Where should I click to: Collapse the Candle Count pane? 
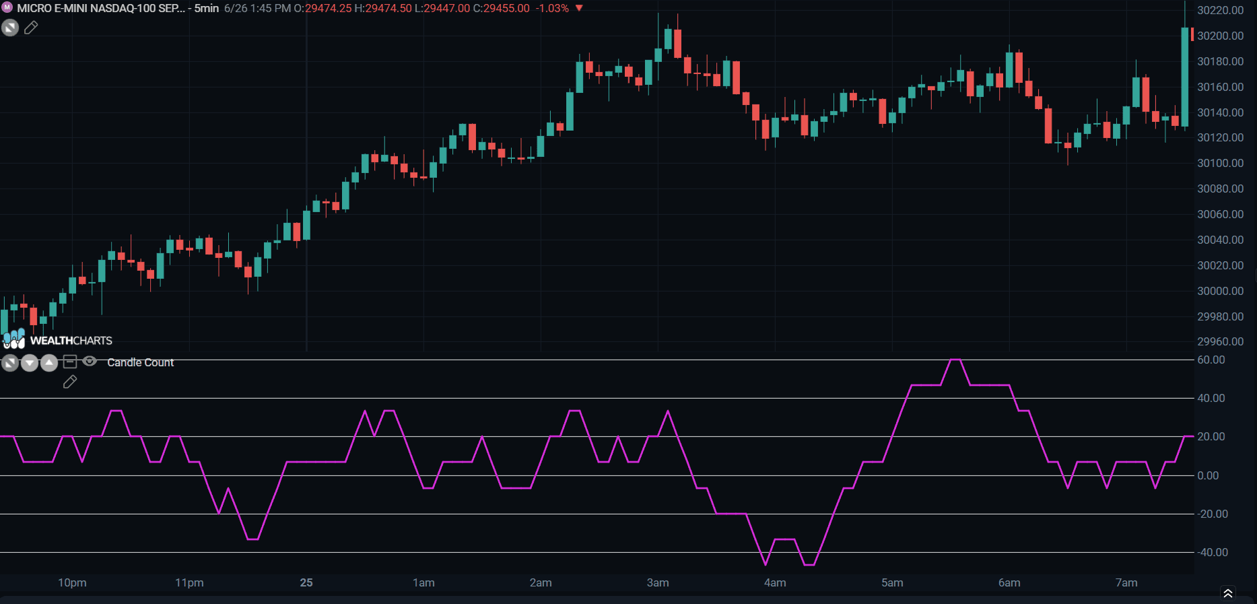70,362
